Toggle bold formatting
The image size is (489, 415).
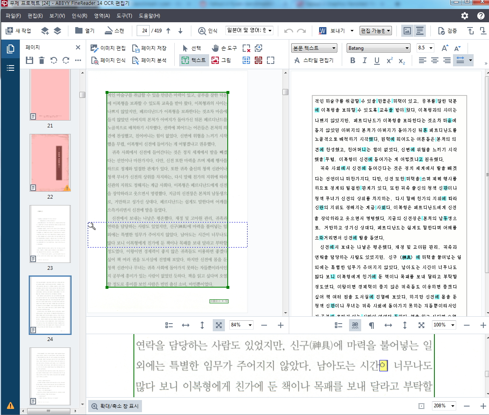click(x=353, y=60)
